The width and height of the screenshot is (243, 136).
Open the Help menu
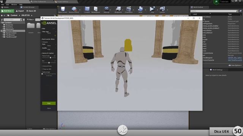click(21, 5)
